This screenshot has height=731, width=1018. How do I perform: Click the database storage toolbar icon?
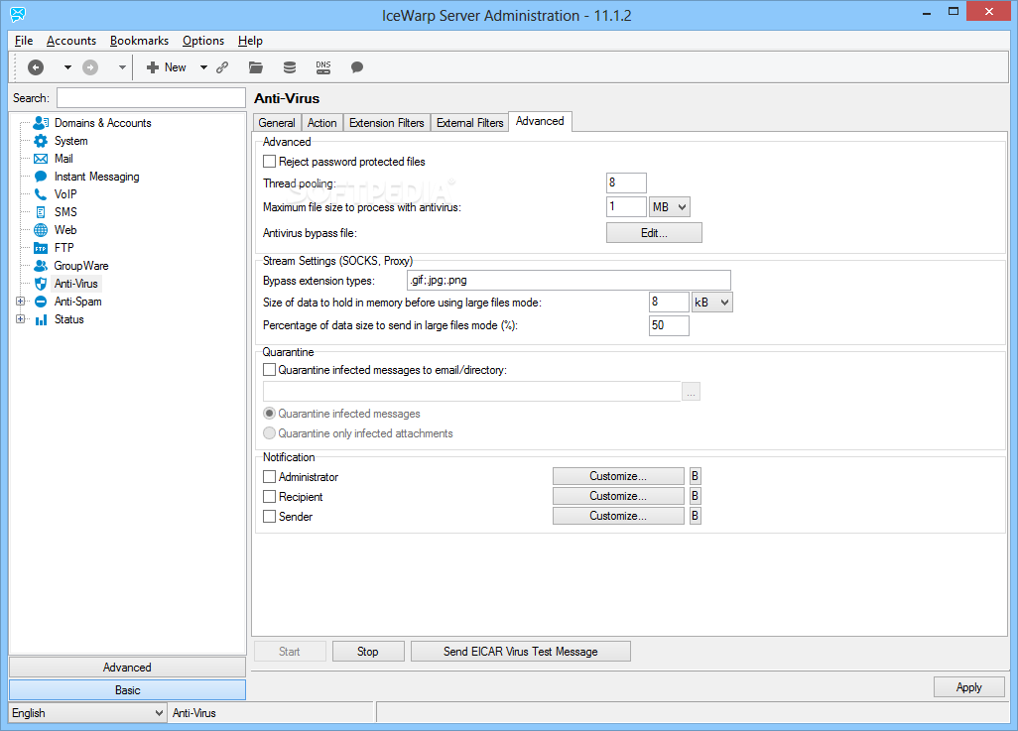[x=290, y=66]
